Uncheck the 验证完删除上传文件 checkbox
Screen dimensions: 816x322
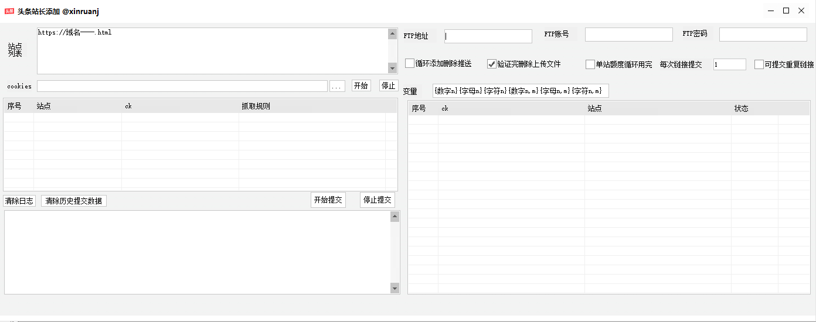[x=492, y=64]
